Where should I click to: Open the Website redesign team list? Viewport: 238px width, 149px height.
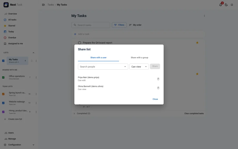(x=17, y=103)
